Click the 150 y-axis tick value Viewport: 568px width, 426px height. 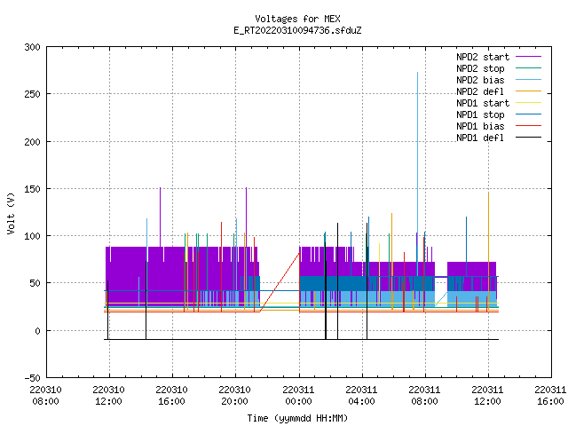click(x=32, y=189)
